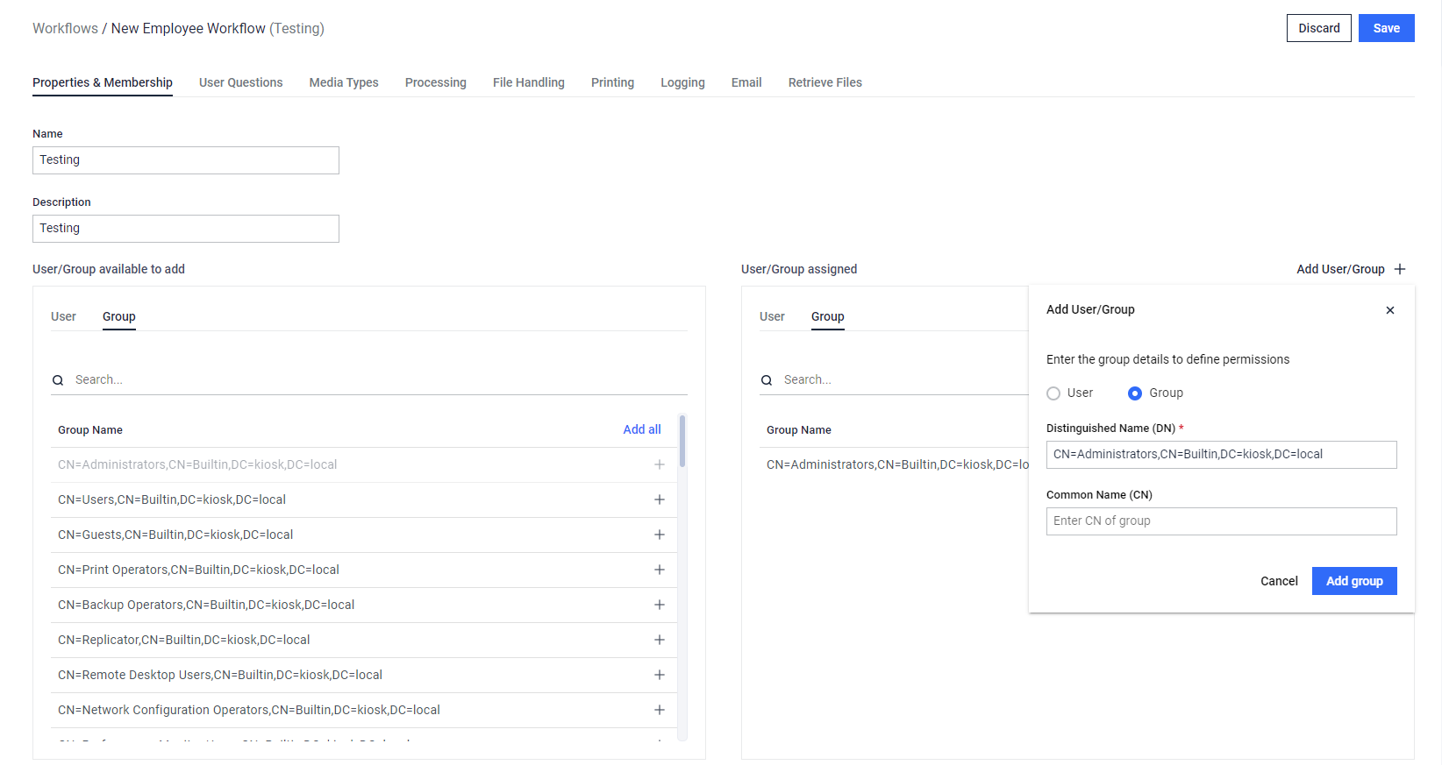This screenshot has height=765, width=1442.
Task: Go to the Processing tab
Action: coord(436,82)
